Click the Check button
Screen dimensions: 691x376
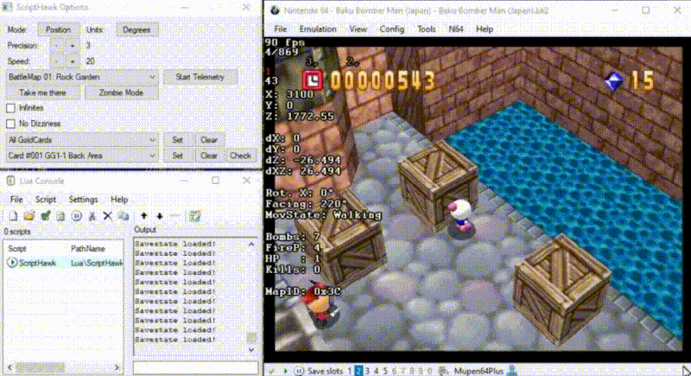pyautogui.click(x=240, y=156)
